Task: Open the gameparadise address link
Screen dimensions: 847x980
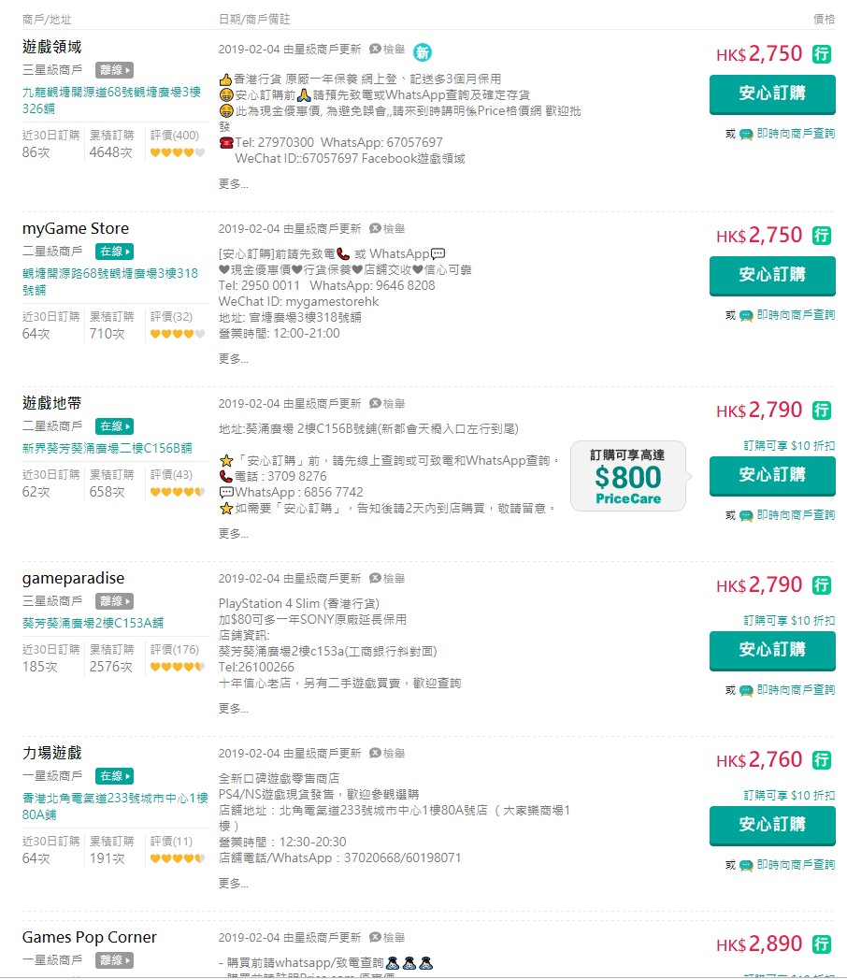Action: [x=93, y=623]
